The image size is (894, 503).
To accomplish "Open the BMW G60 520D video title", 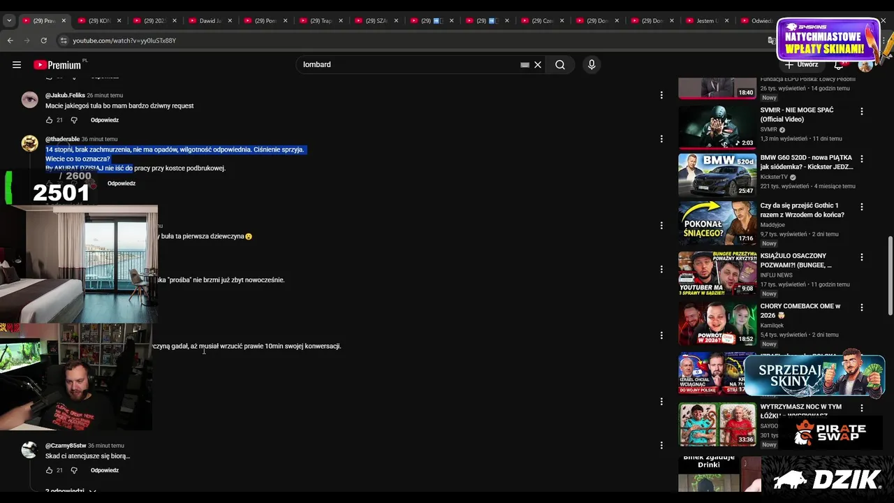I will coord(806,163).
